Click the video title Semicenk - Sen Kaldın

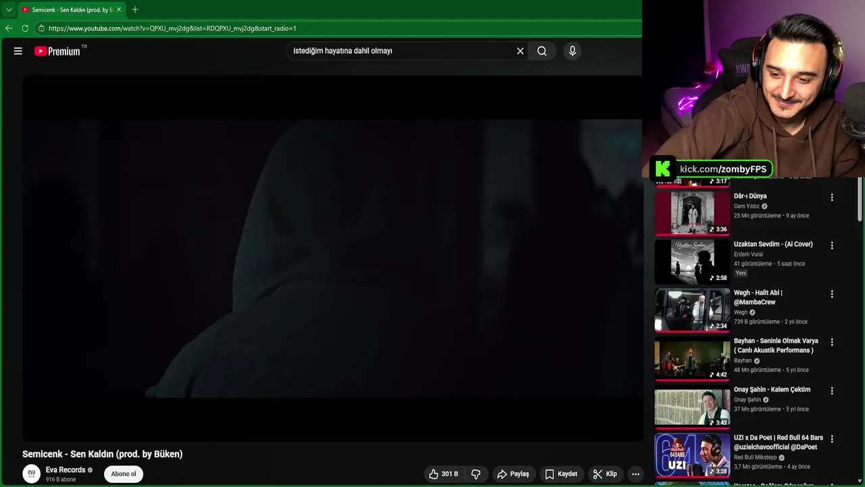[x=103, y=454]
